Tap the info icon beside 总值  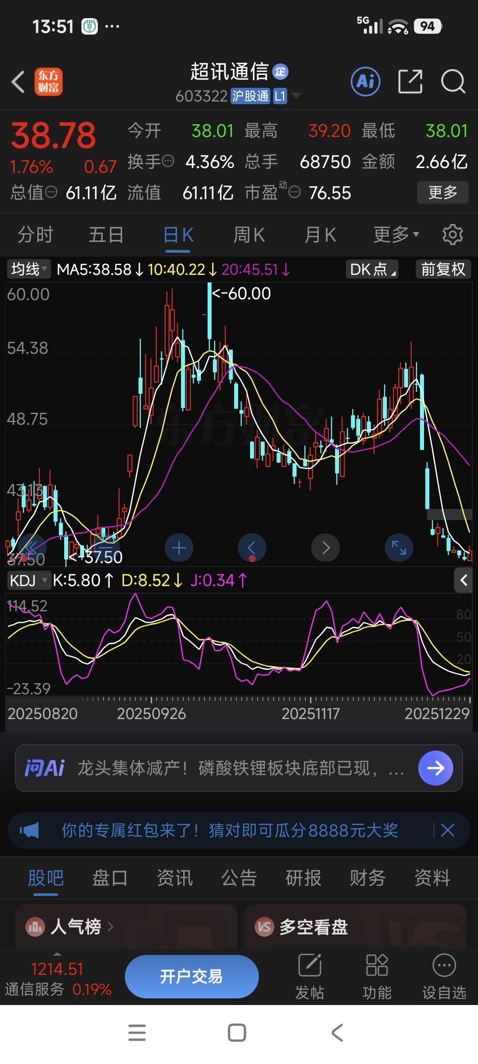pos(51,192)
